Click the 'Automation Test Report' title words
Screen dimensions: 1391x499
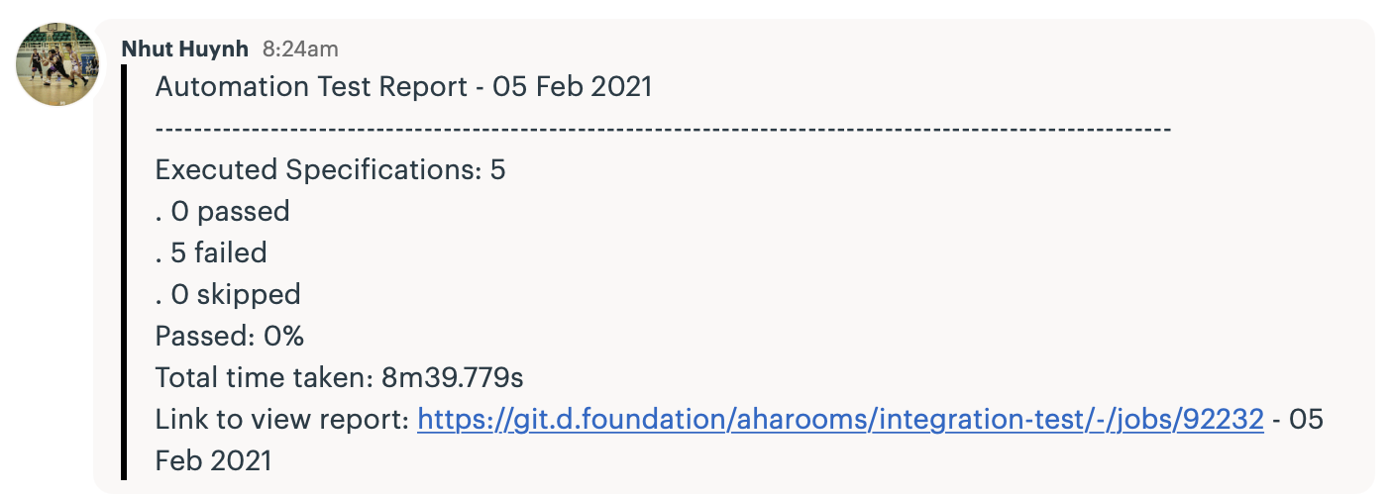click(x=311, y=87)
